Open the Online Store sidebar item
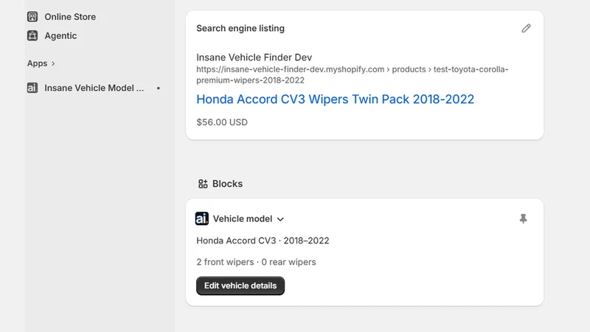The width and height of the screenshot is (590, 332). tap(70, 16)
